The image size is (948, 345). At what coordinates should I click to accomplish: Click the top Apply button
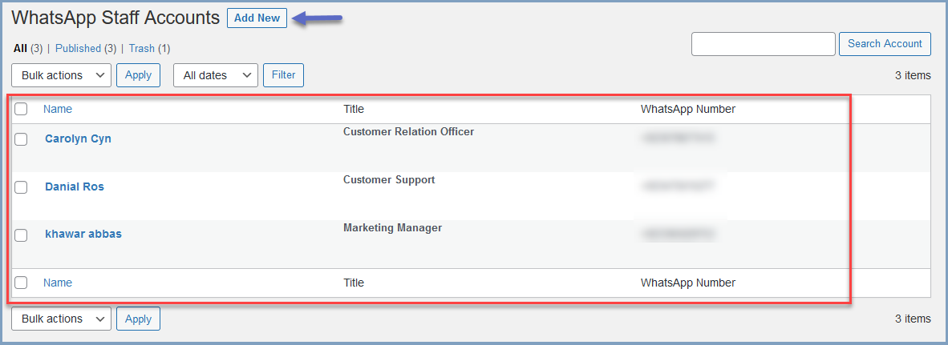click(138, 75)
